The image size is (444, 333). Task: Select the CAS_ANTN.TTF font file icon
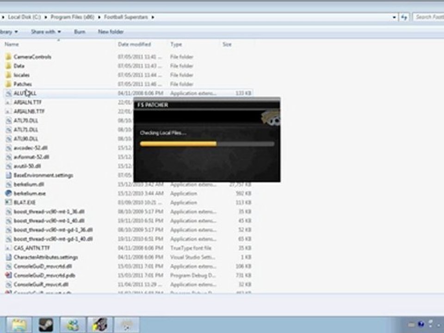click(x=8, y=248)
